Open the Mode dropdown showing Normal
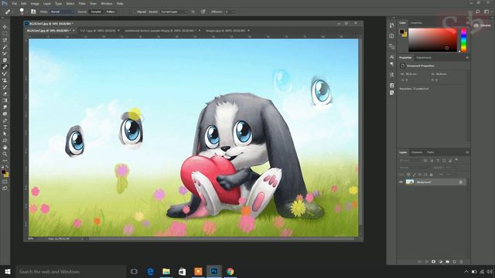Image resolution: width=495 pixels, height=278 pixels. click(62, 12)
